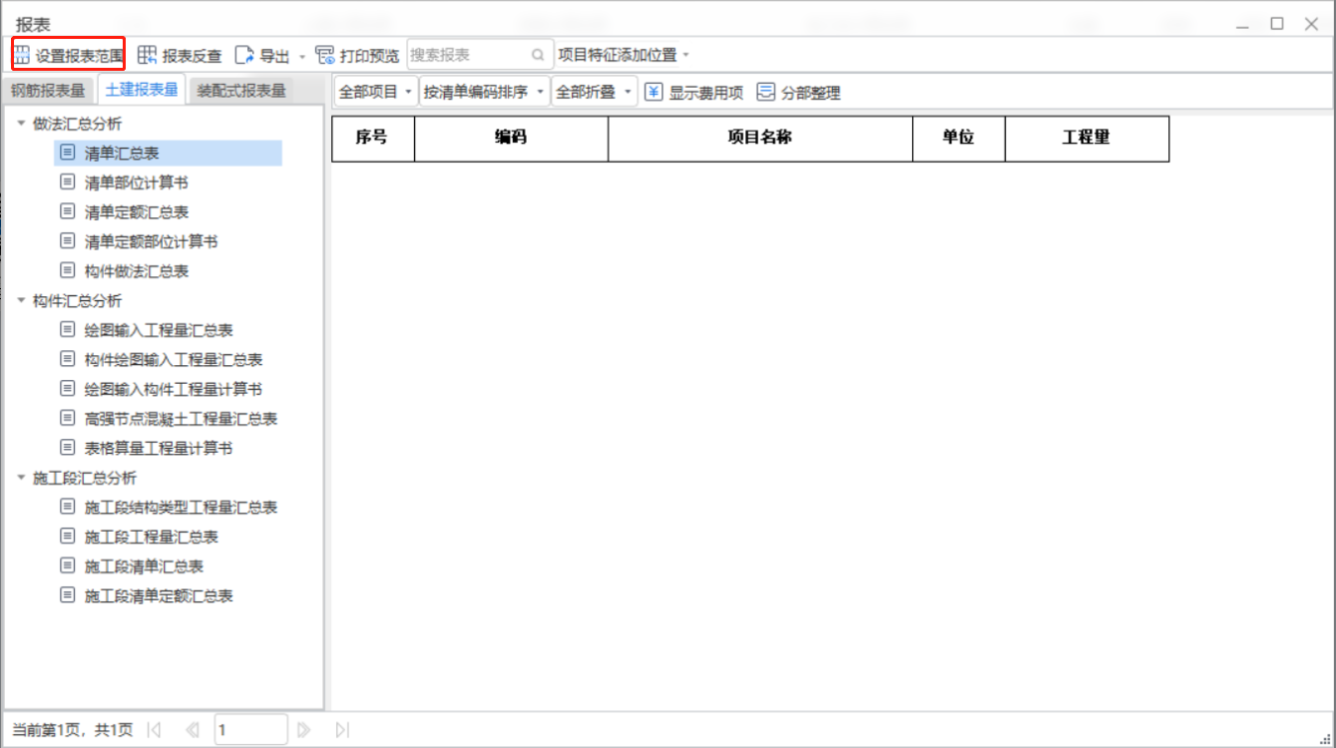Select 高强节点混凝土工程量汇总表 in the tree
1336x748 pixels.
pyautogui.click(x=181, y=418)
